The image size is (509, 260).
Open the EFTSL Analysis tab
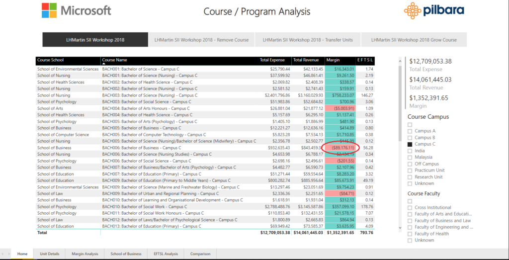pos(166,254)
